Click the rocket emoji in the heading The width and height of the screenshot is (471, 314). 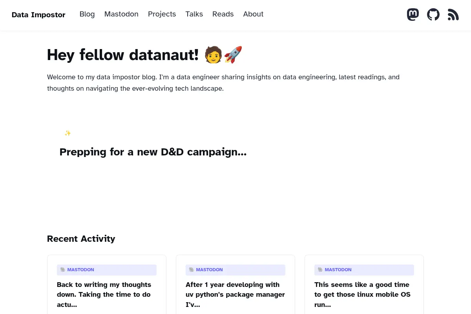(233, 55)
